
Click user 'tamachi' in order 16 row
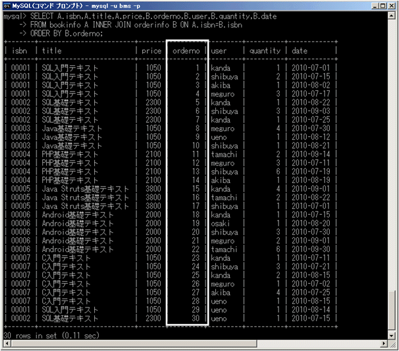tap(224, 198)
